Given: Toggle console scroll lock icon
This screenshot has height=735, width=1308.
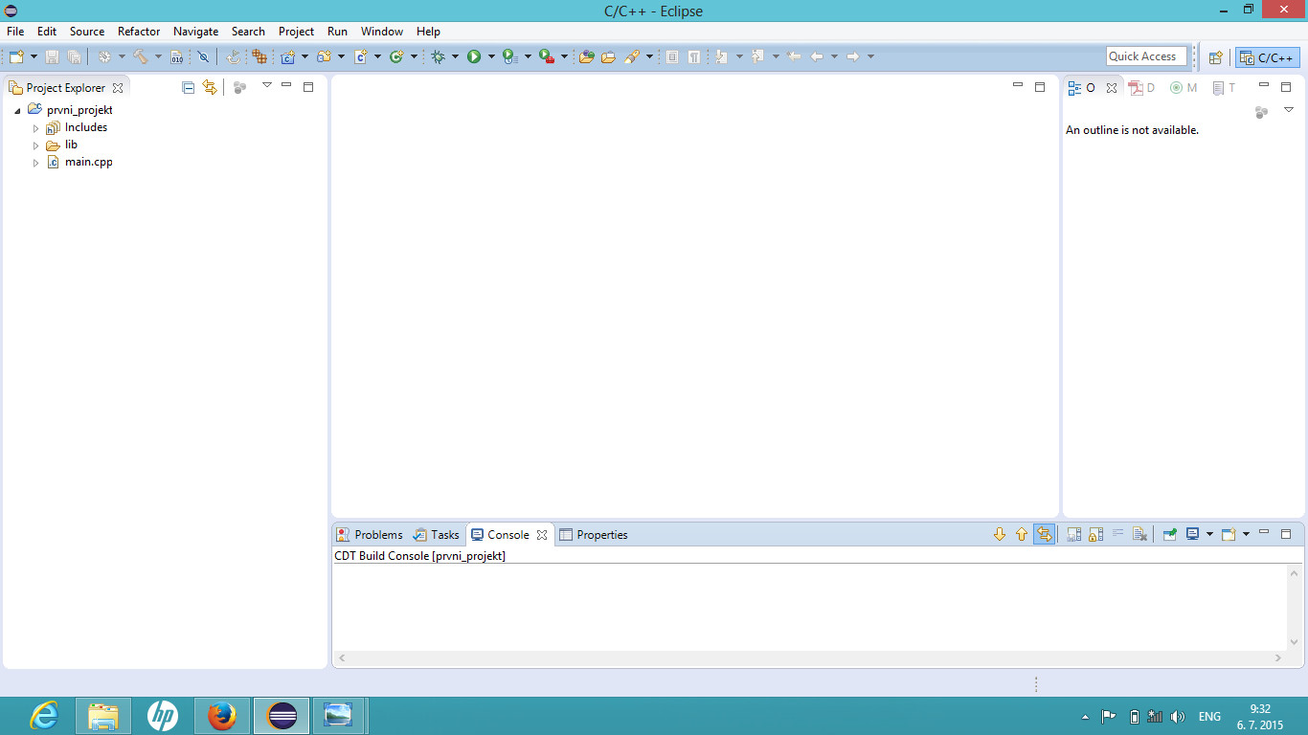Looking at the screenshot, I should tap(1095, 535).
